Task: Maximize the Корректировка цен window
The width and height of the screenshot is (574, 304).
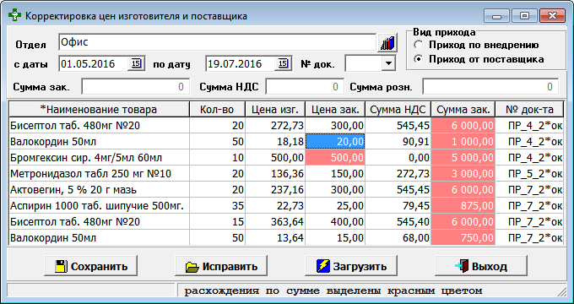Action: tap(524, 16)
